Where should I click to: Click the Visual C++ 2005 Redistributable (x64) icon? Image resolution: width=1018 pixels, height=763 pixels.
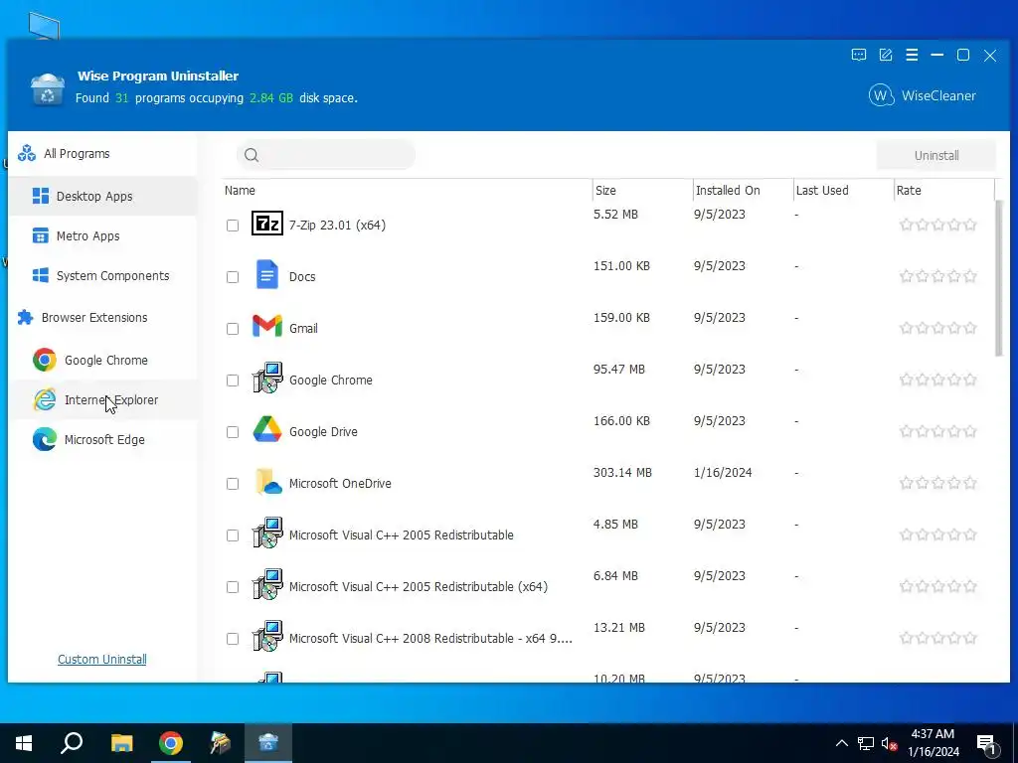(x=266, y=585)
